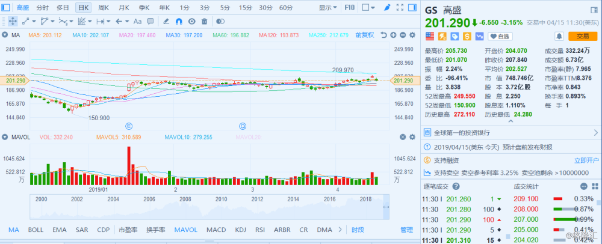Screen dimensions: 602x244
Task: Click the blue price tag icon
Action: (455, 37)
